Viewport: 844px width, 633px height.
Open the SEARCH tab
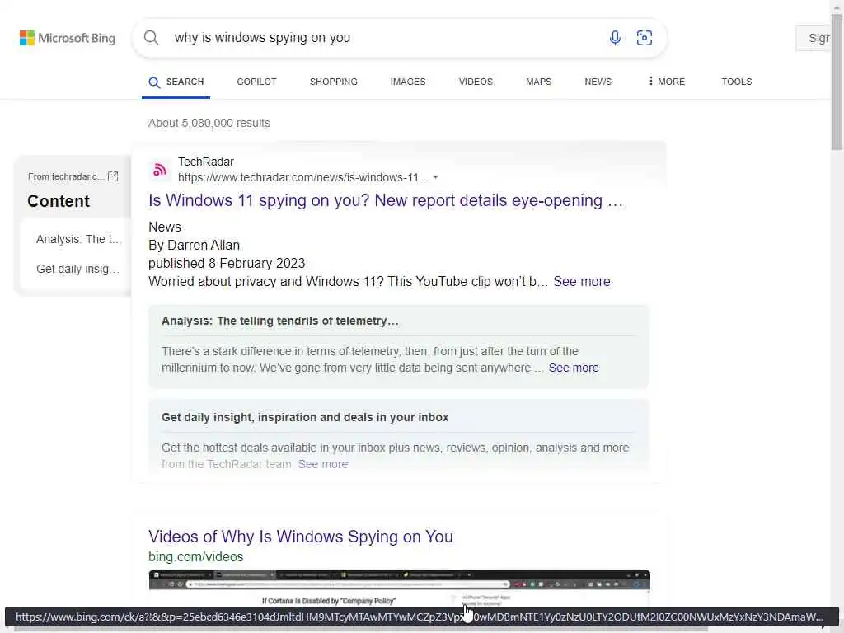tap(176, 82)
